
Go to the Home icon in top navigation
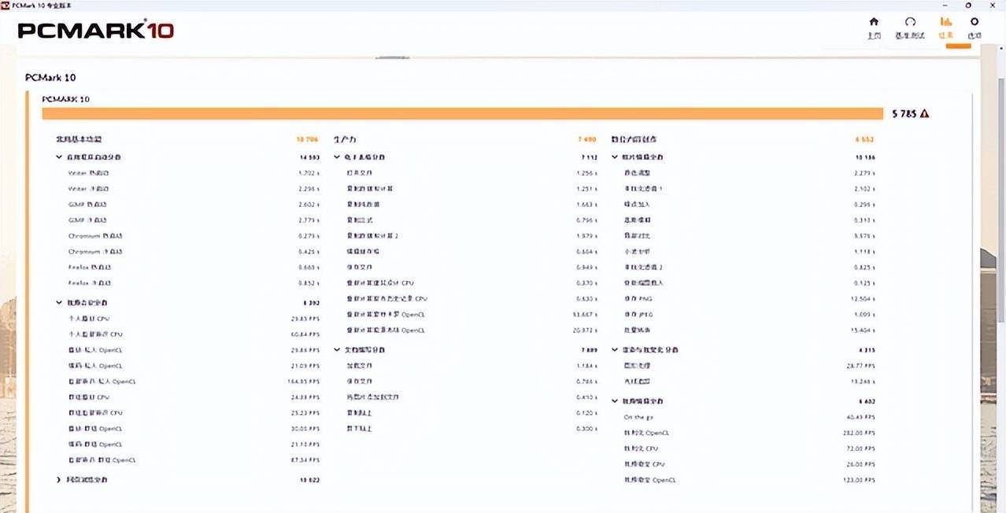(873, 22)
